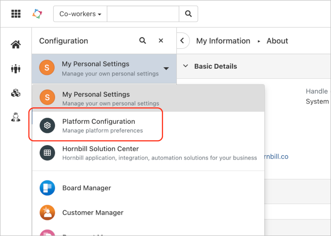Screen dimensions: 331x236
Task: Open the app launcher grid icon
Action: click(x=16, y=14)
